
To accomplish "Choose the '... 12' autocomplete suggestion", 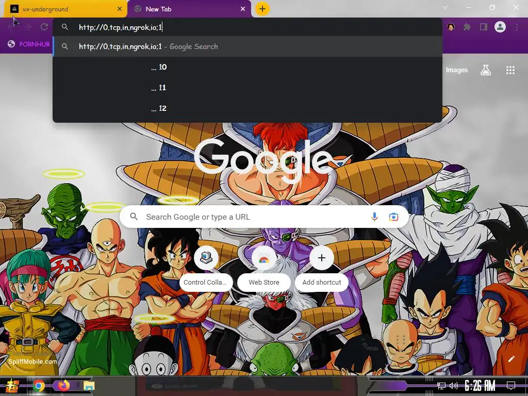I will [x=247, y=108].
